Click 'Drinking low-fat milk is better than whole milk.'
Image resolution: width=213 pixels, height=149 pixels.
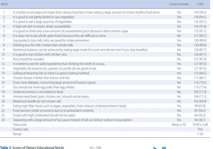coord(43,45)
